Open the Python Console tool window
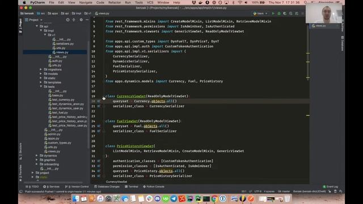The height and width of the screenshot is (204, 363). click(154, 186)
